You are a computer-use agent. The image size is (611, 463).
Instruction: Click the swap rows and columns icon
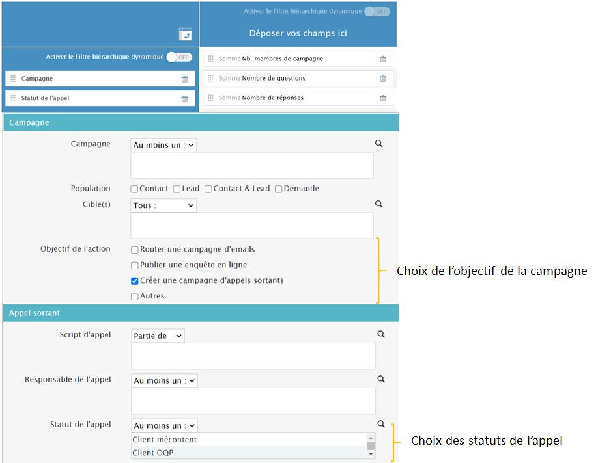pyautogui.click(x=186, y=34)
